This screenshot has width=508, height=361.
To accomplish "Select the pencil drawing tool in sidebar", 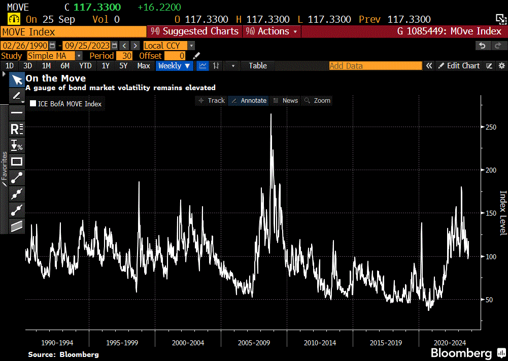I will click(x=17, y=96).
